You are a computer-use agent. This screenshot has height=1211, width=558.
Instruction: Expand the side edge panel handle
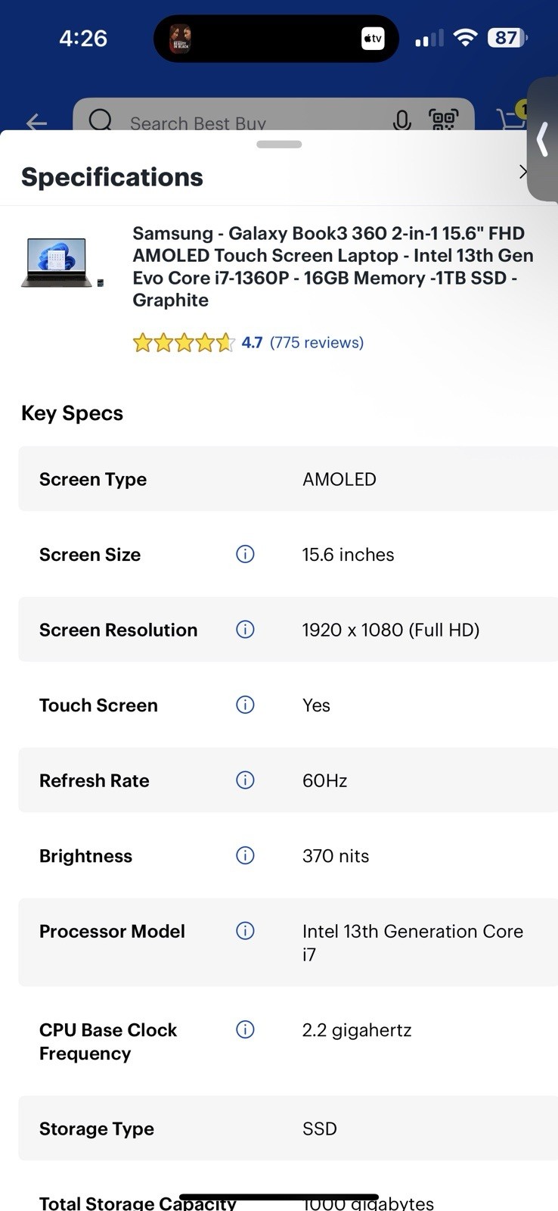tap(542, 139)
